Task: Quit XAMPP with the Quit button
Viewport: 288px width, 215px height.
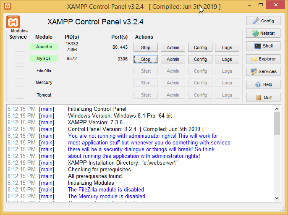Action: point(263,97)
